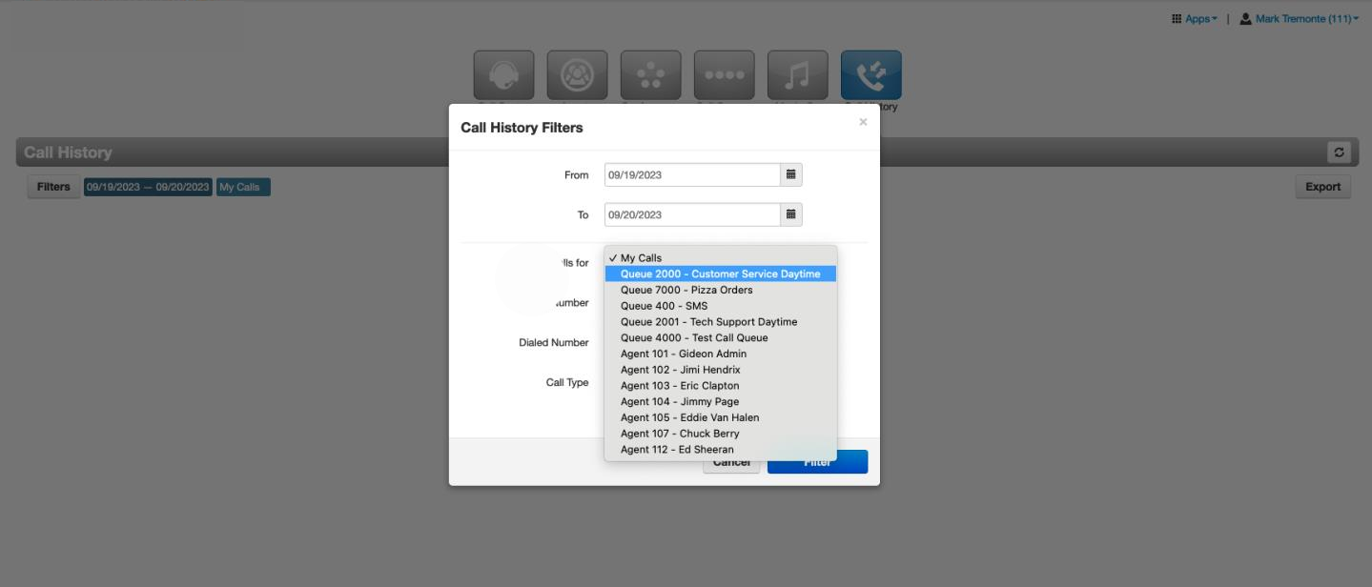The width and height of the screenshot is (1372, 587).
Task: Open the headset call center icon
Action: [x=504, y=75]
